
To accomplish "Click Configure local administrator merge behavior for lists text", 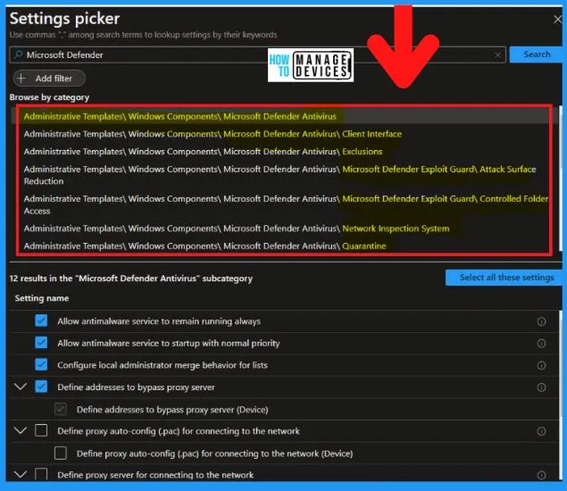I will pyautogui.click(x=163, y=365).
